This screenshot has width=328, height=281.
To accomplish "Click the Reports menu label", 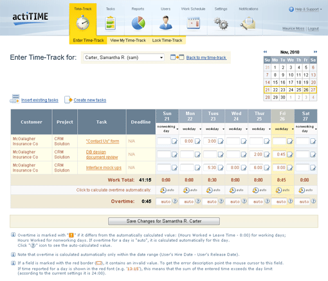I will [138, 9].
